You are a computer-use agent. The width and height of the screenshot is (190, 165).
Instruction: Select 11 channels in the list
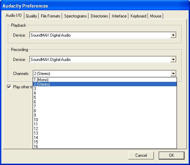105,124
